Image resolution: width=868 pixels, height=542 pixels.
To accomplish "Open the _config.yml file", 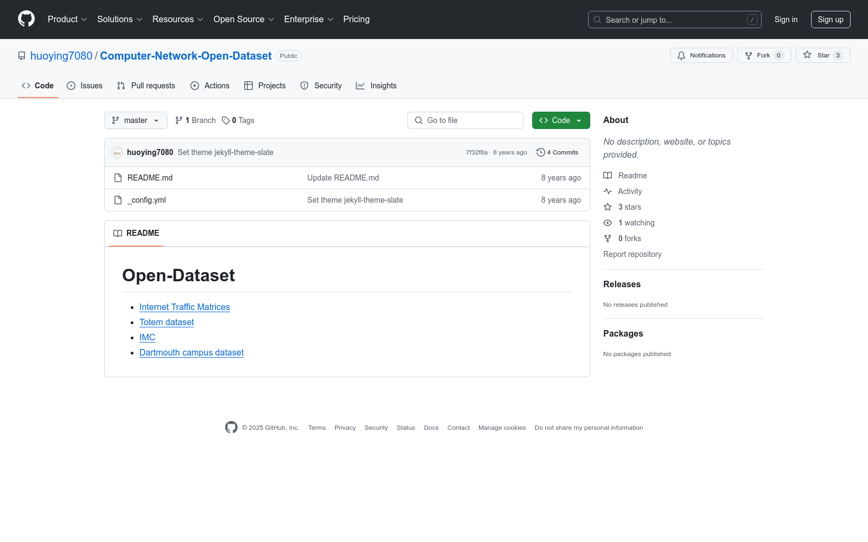I will (x=146, y=200).
